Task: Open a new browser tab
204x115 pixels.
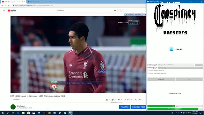Action: pyautogui.click(x=54, y=2)
